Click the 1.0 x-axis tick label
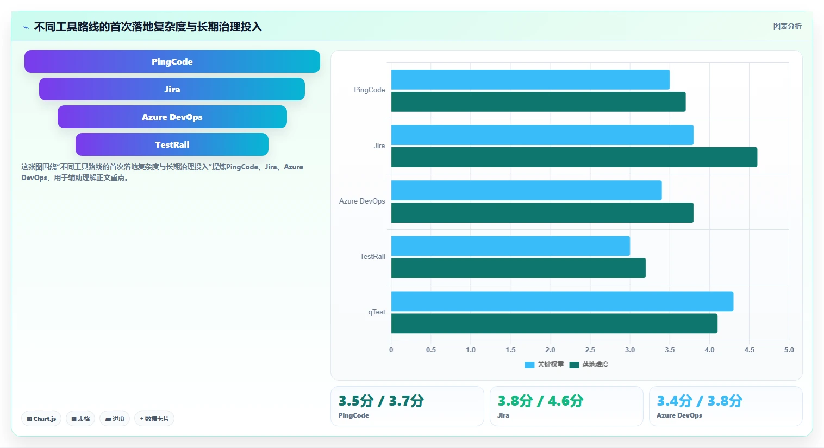Image resolution: width=824 pixels, height=448 pixels. click(471, 350)
